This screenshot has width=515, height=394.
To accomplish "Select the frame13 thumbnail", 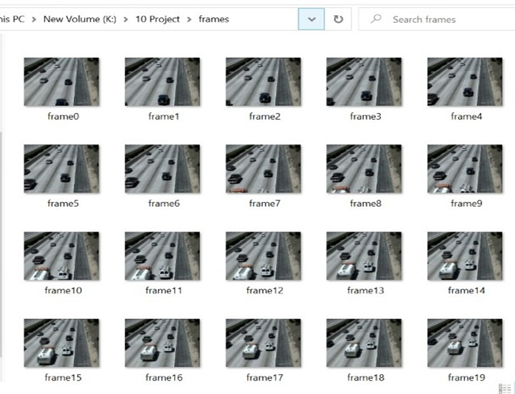I will point(364,256).
